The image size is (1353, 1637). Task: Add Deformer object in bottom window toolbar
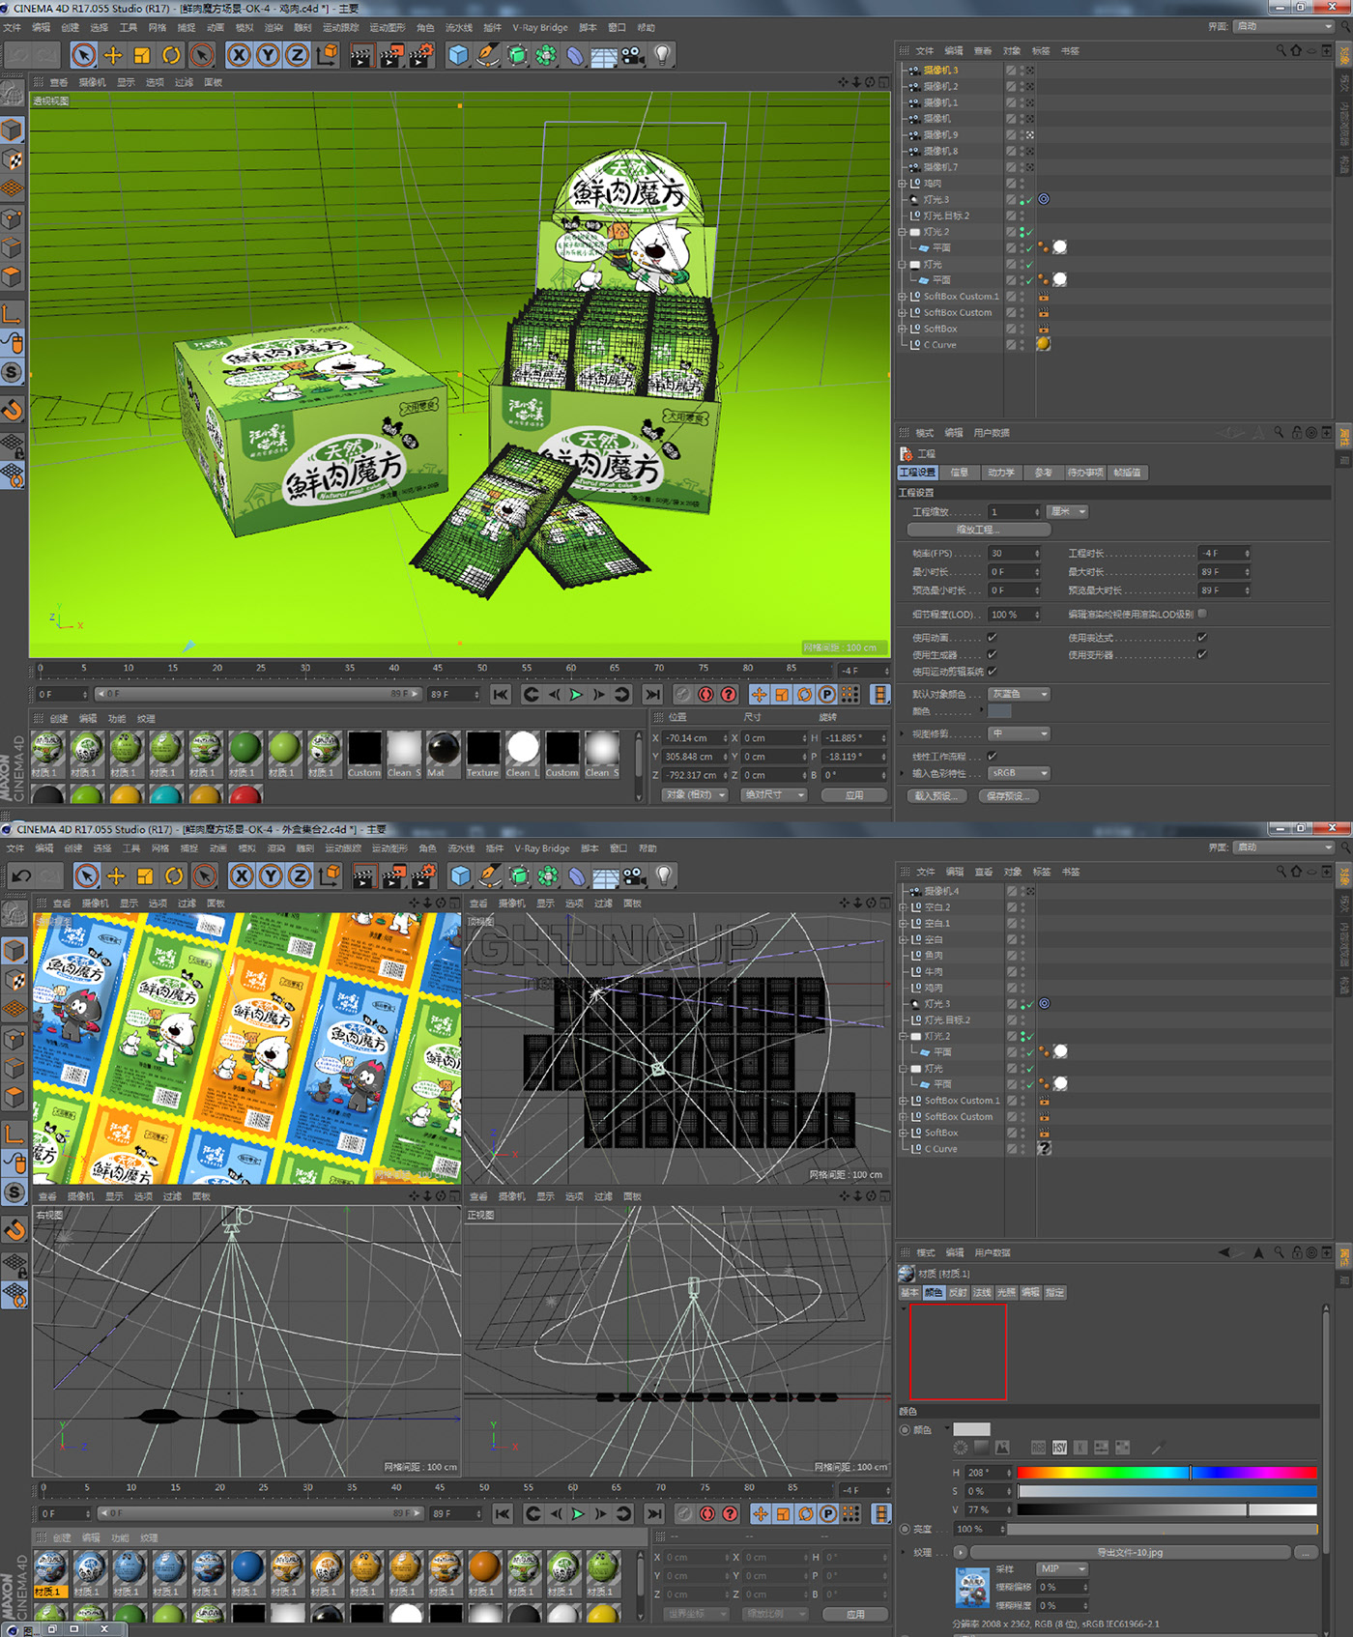[577, 876]
